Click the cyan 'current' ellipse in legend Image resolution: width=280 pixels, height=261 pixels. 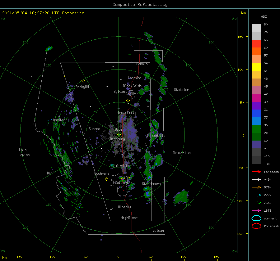tap(256, 218)
